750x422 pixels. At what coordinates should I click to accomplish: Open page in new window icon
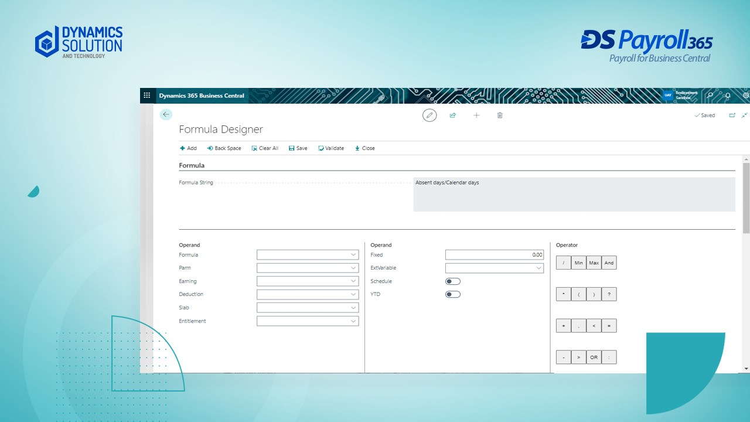click(732, 115)
